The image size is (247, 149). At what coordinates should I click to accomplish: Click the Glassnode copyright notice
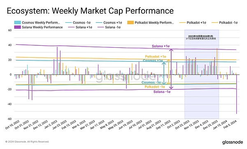point(27,142)
